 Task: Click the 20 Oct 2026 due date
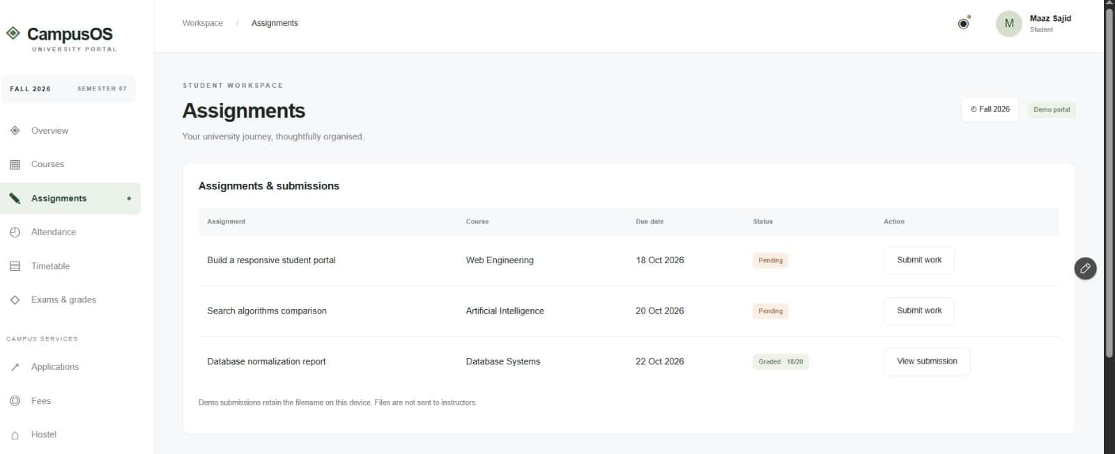point(660,311)
